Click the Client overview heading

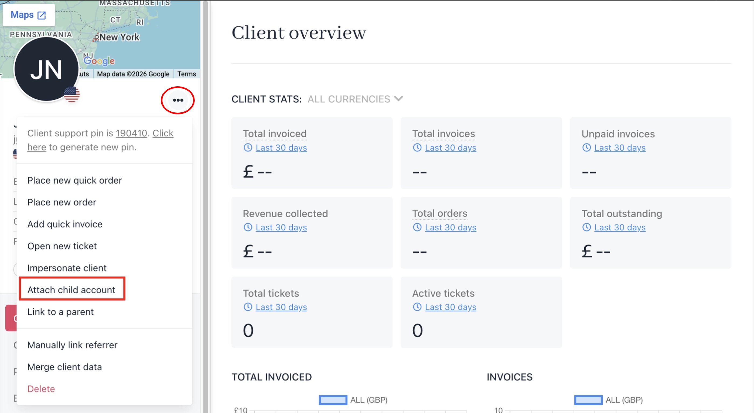pyautogui.click(x=299, y=33)
